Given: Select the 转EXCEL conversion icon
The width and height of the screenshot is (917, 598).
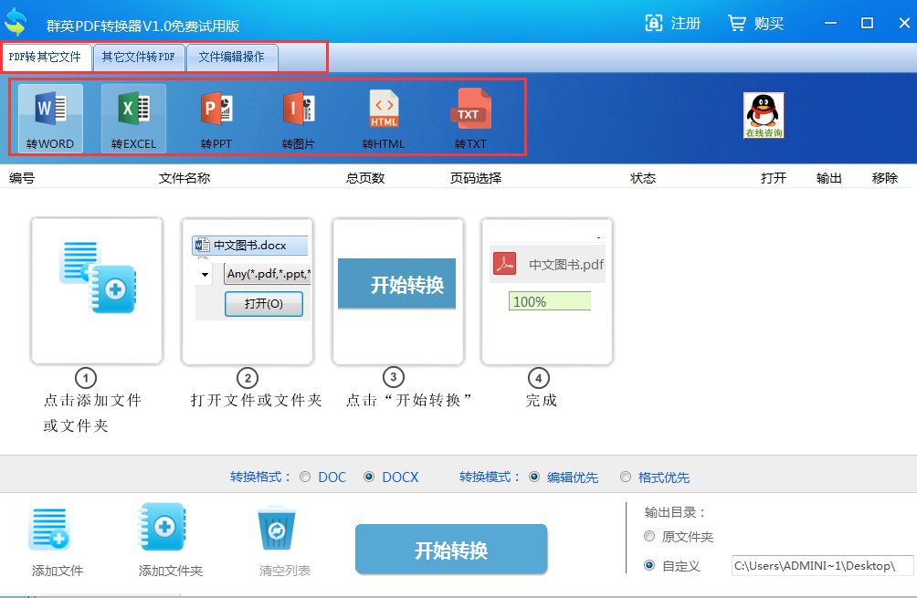Looking at the screenshot, I should click(x=134, y=119).
